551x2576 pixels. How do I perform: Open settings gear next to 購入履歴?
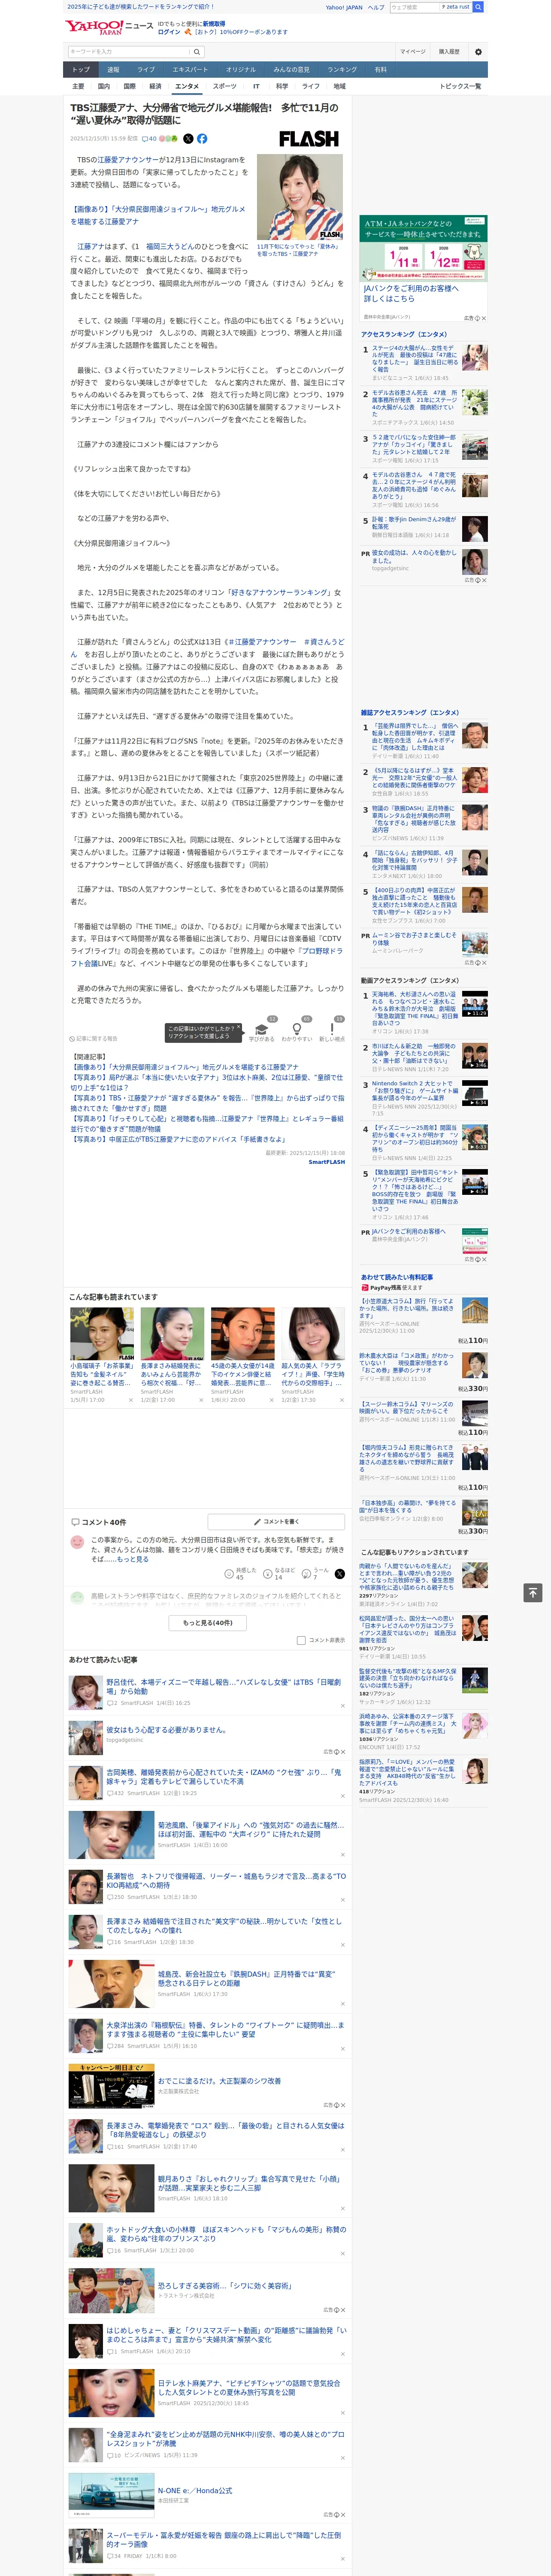click(x=478, y=52)
